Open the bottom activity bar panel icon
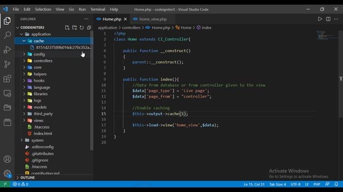Viewport: 343px width, 192px height. click(7, 122)
